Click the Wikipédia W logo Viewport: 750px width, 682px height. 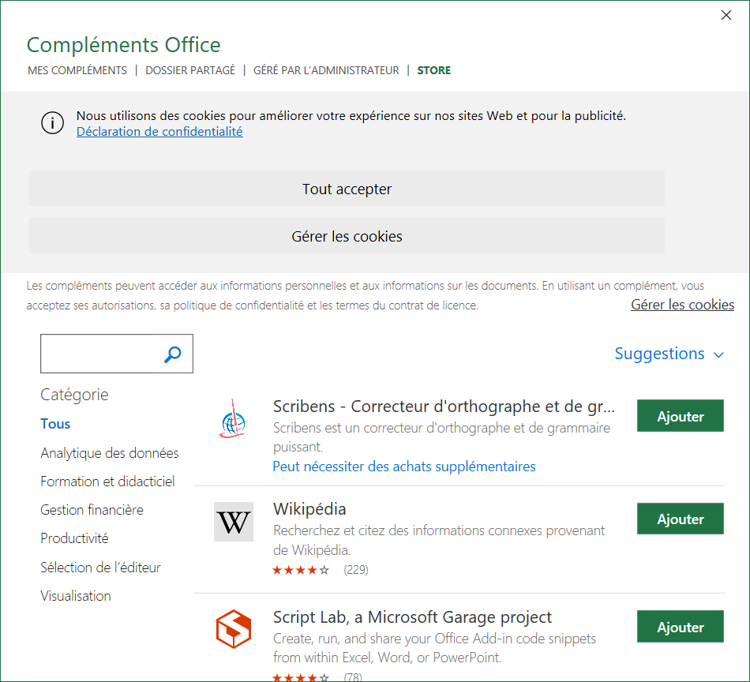tap(233, 522)
